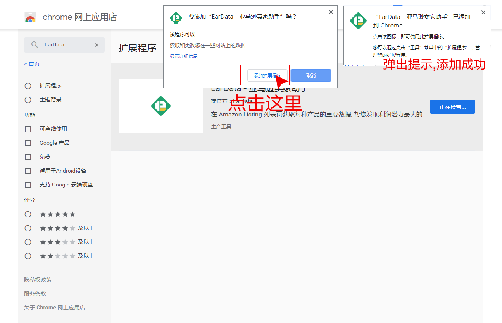
Task: Open the 隐私权政策 link
Action: click(x=38, y=280)
